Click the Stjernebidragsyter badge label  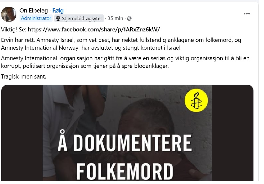pyautogui.click(x=82, y=19)
